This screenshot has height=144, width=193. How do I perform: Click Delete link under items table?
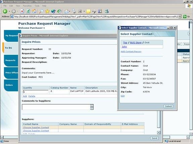[32, 96]
